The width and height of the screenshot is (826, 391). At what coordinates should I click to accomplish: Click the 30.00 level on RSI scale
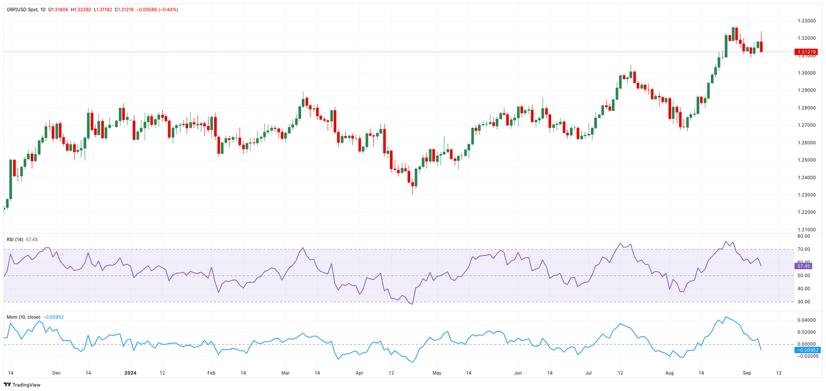(x=803, y=302)
